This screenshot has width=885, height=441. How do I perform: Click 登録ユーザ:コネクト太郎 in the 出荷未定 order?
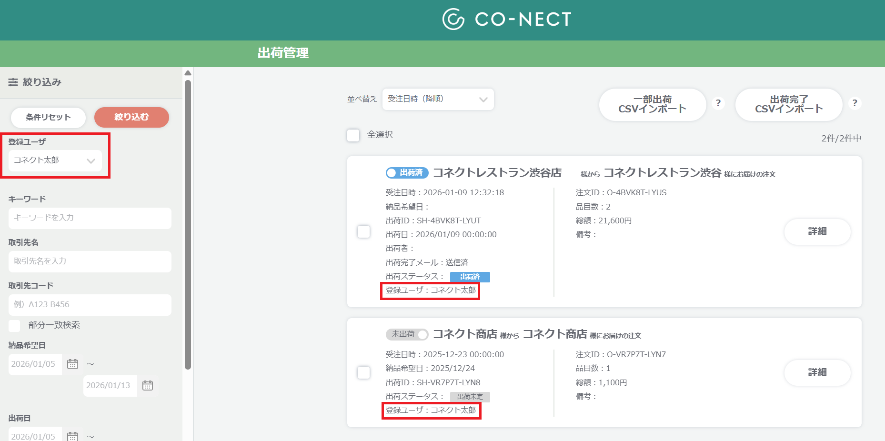pos(431,410)
